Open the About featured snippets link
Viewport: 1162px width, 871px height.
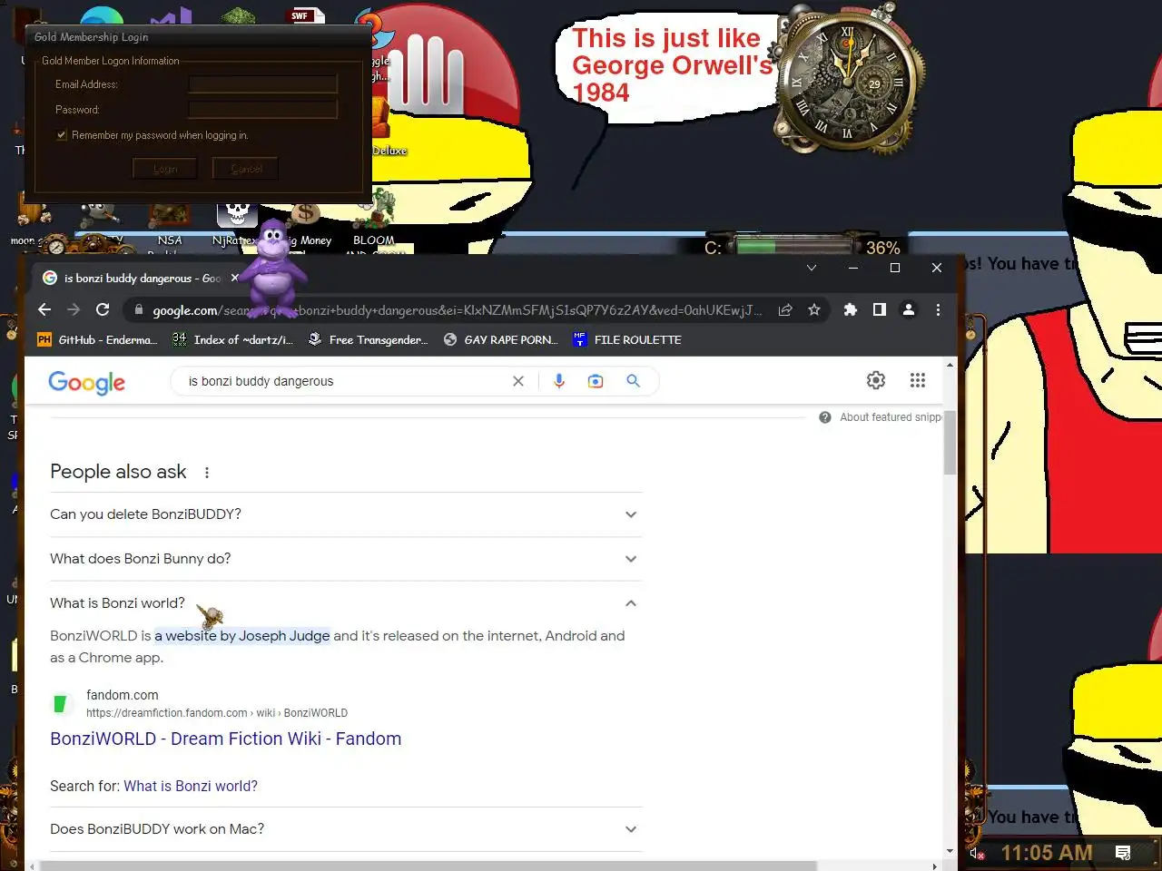click(891, 417)
